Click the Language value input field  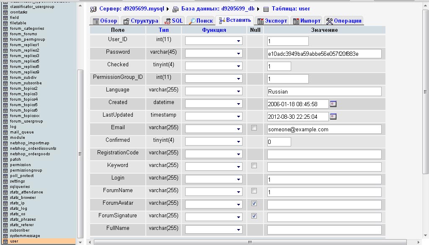point(324,91)
